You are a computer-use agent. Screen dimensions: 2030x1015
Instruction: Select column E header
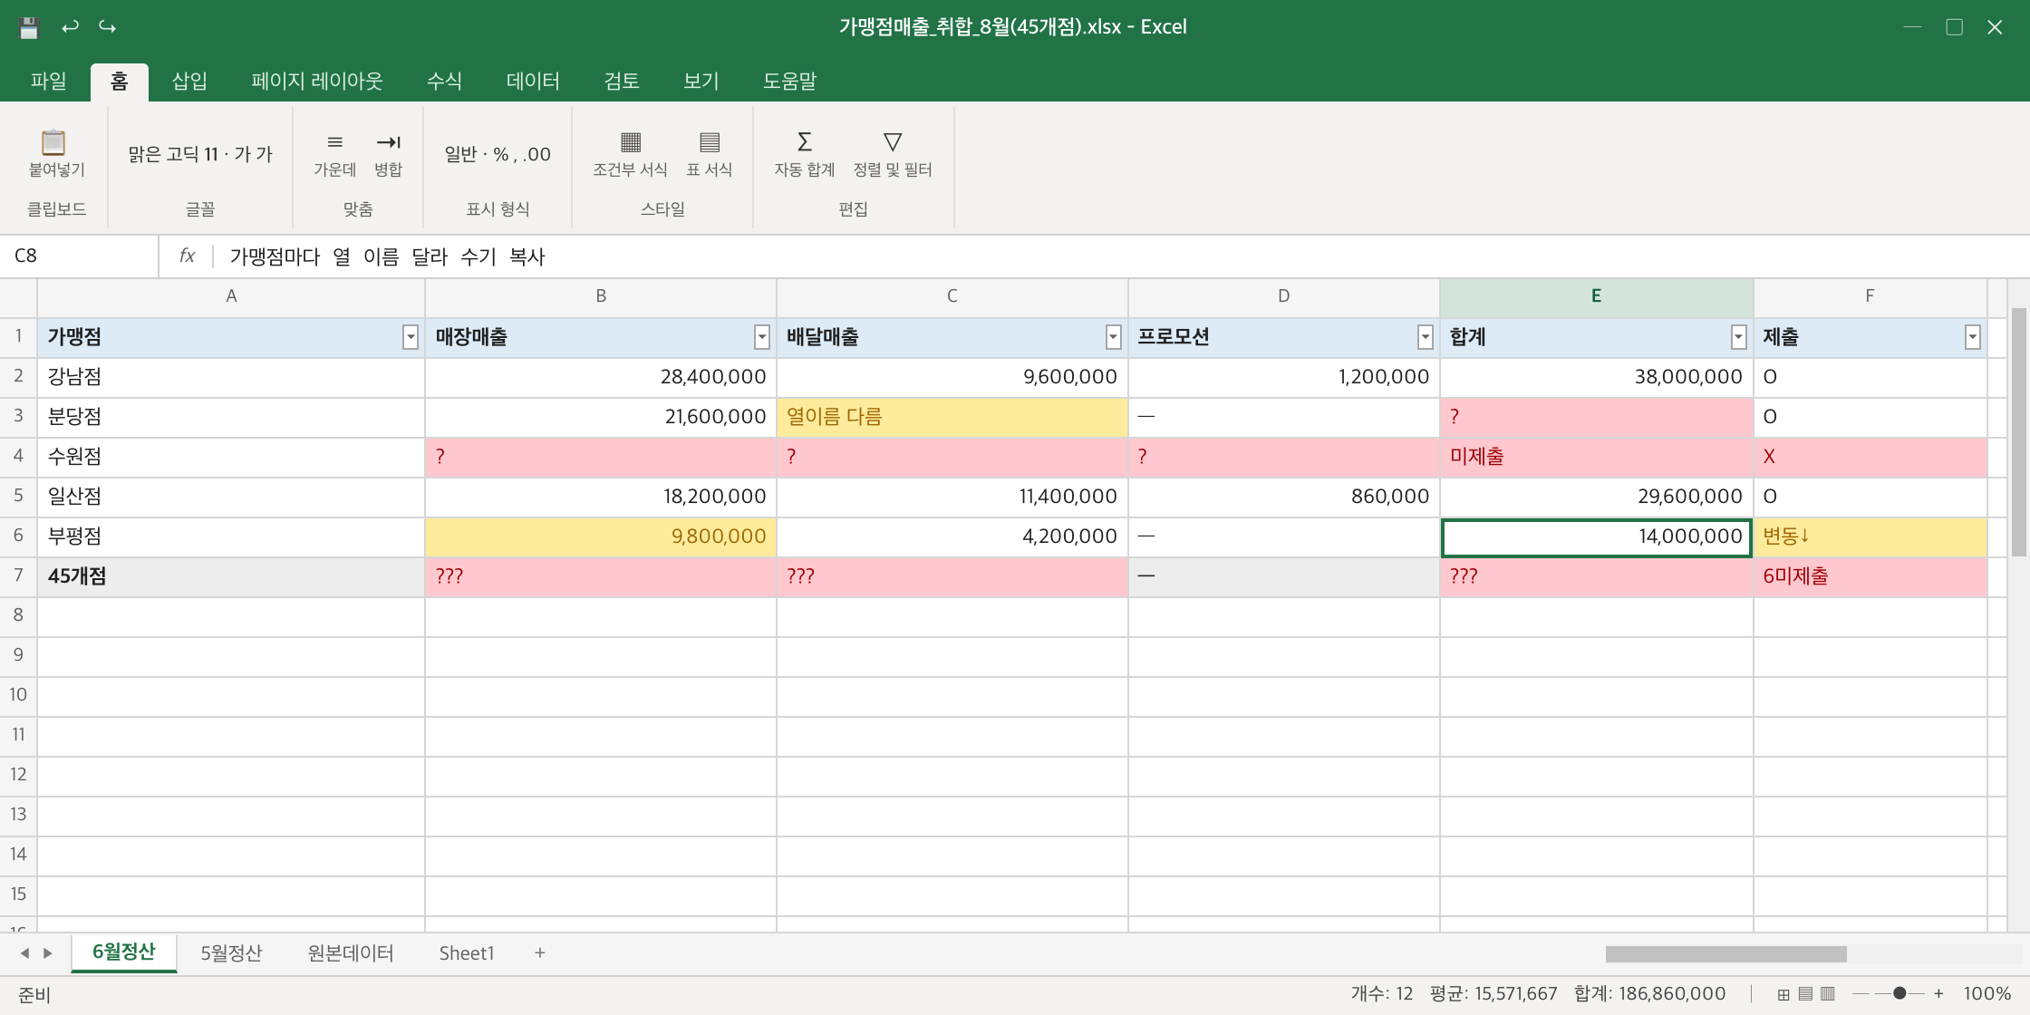tap(1596, 296)
